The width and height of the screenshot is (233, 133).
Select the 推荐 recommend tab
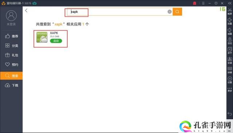coord(11,36)
